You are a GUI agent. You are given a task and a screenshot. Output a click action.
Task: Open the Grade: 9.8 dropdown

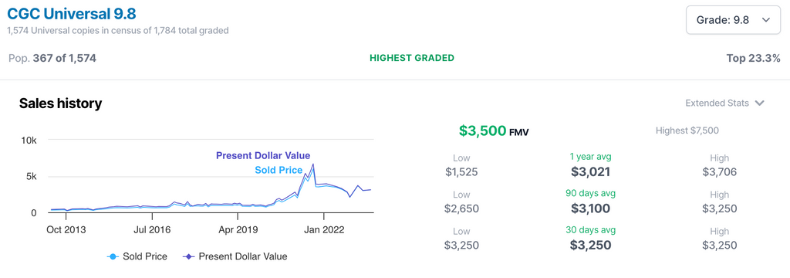733,20
